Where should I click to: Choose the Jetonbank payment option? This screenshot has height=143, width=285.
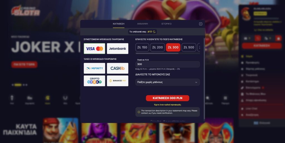coord(117,48)
